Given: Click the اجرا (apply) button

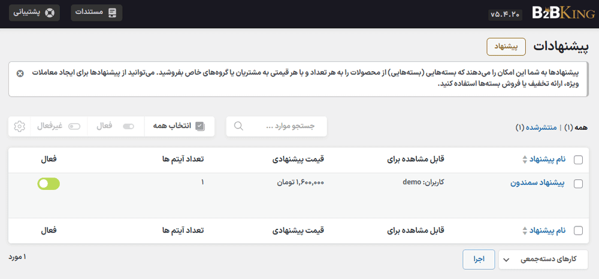Looking at the screenshot, I should [x=479, y=259].
